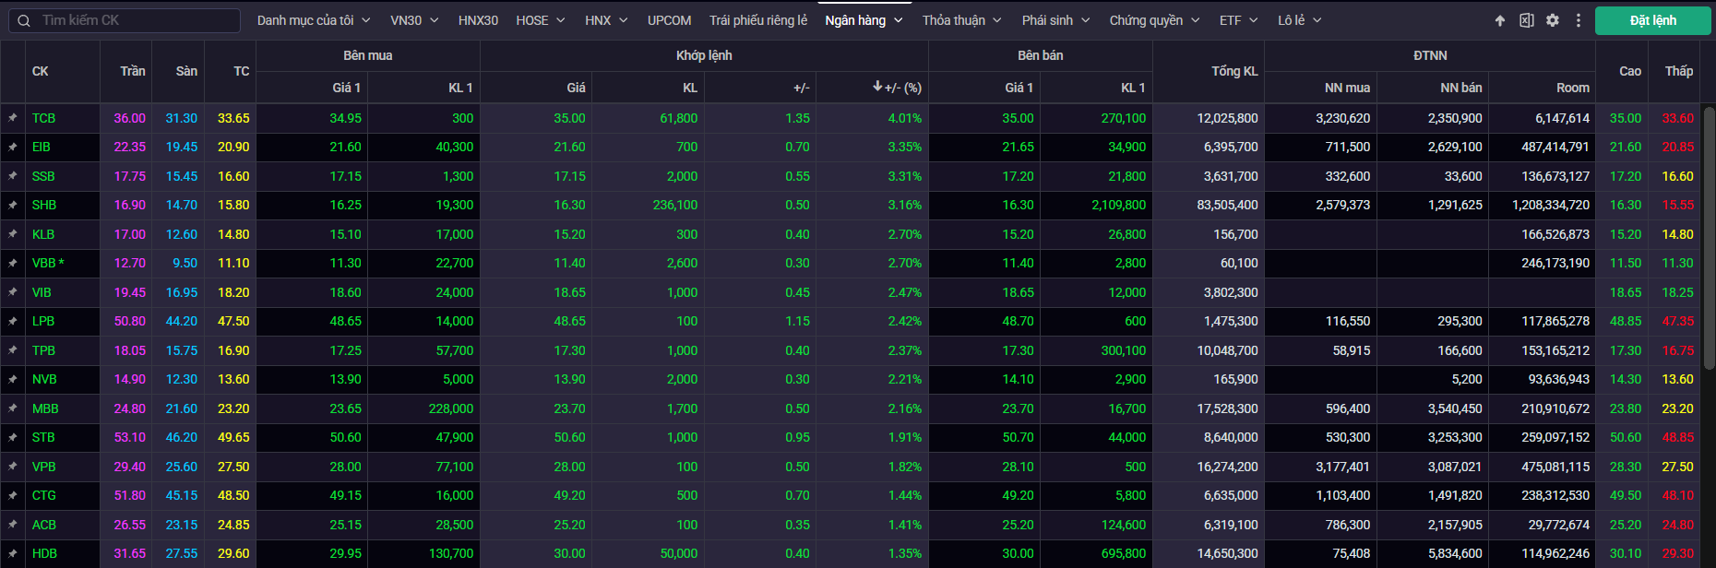Screen dimensions: 1716x568
Task: Expand the Phái sinh dropdown
Action: pos(1055,20)
